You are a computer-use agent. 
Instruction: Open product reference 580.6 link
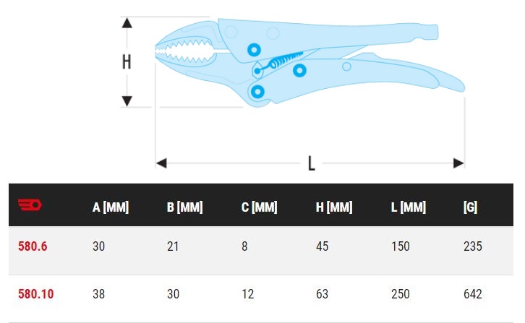33,246
